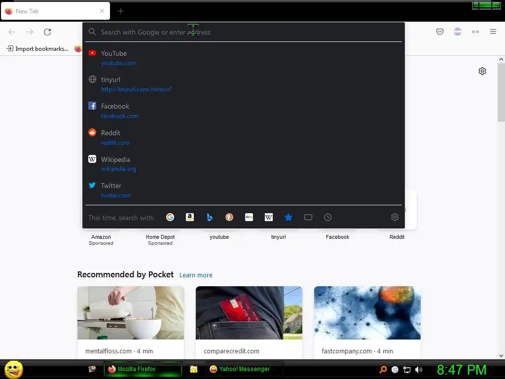Open search settings gear in dropdown
Screen dimensions: 505x379
click(x=395, y=217)
